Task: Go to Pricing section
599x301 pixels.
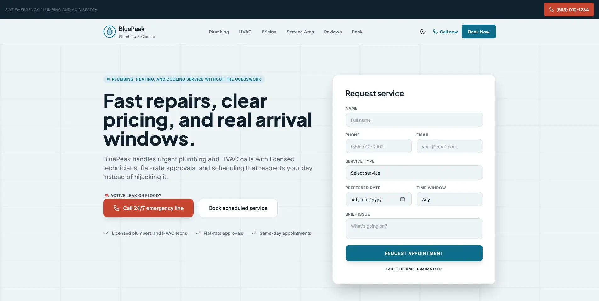Action: tap(269, 32)
